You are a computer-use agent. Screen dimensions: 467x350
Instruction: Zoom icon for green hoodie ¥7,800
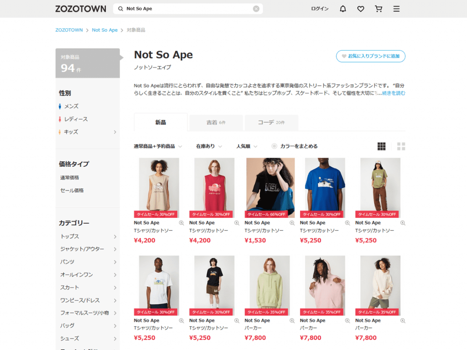point(292,320)
